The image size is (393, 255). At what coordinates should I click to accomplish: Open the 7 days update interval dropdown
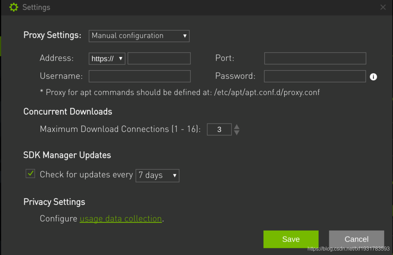[x=158, y=175]
